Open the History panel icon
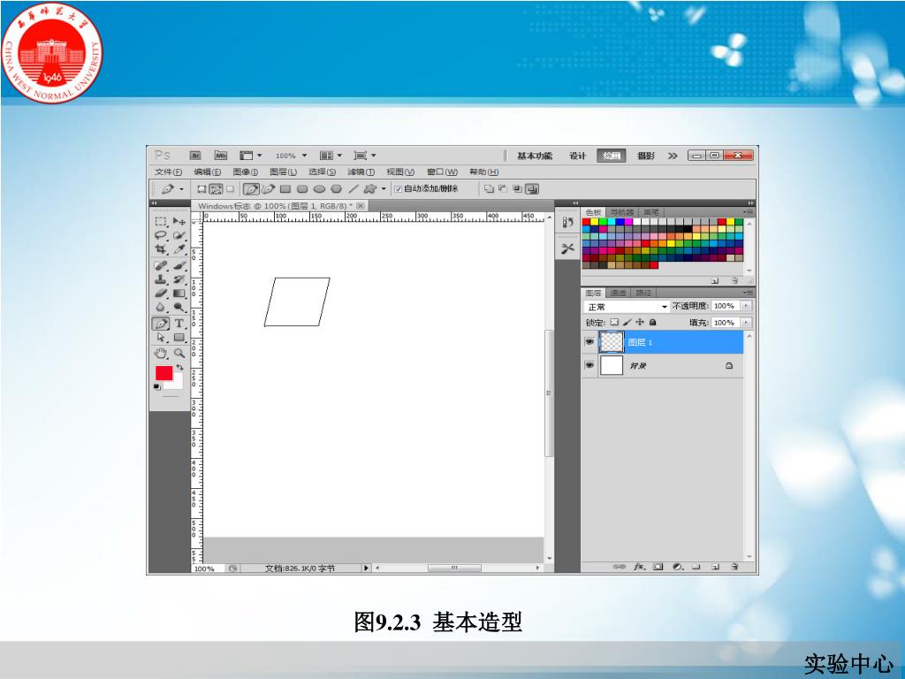Image resolution: width=905 pixels, height=679 pixels. point(567,223)
